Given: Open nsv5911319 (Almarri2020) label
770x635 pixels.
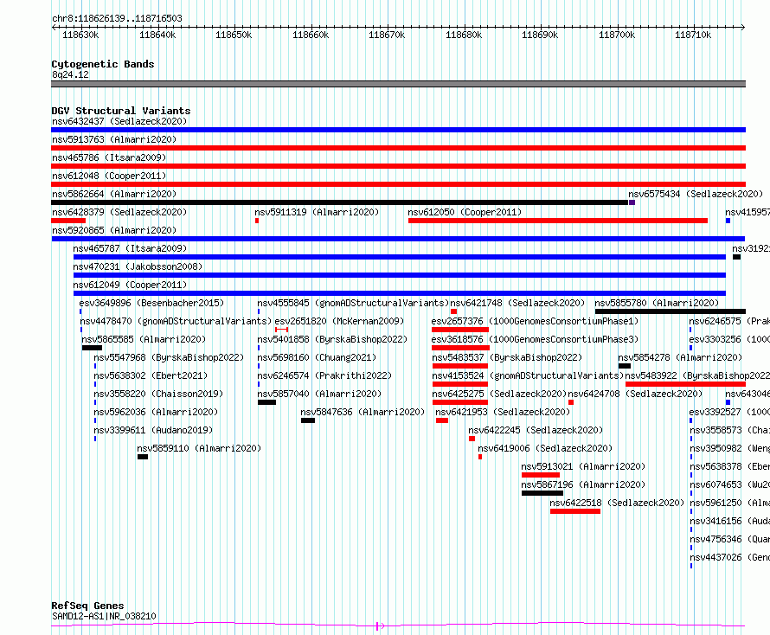Looking at the screenshot, I should coord(317,212).
